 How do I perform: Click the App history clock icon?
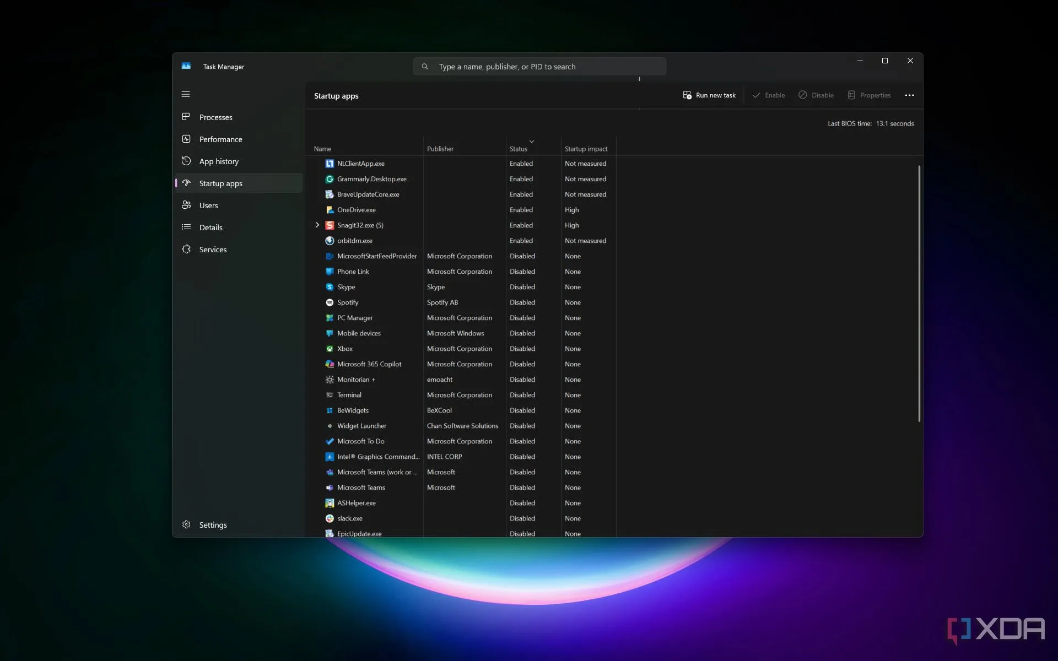coord(186,161)
